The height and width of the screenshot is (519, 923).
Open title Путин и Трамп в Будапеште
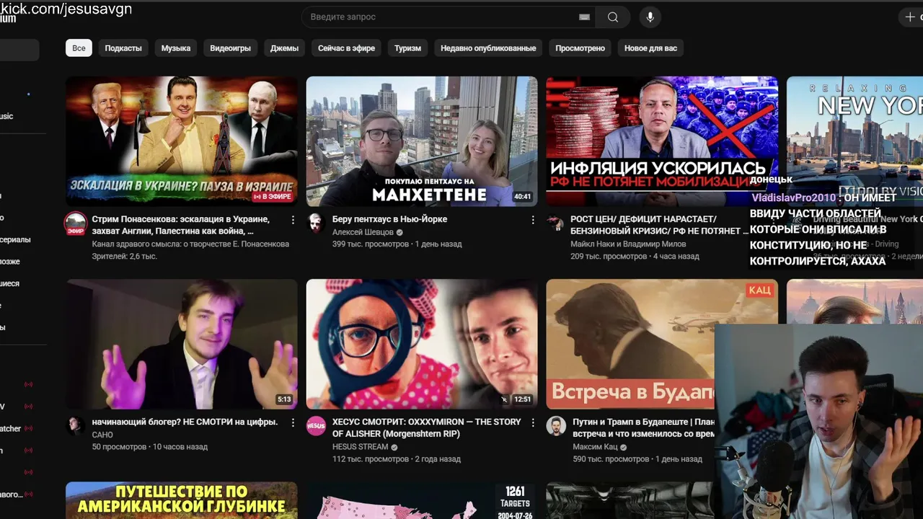pyautogui.click(x=643, y=427)
